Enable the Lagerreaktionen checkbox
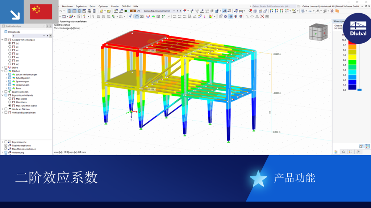371x208 pixels. (x=6, y=92)
